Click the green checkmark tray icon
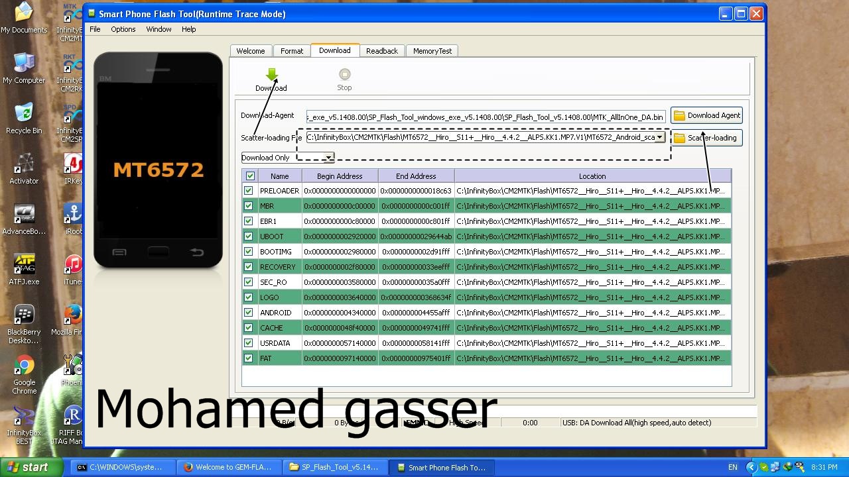The image size is (849, 477). pyautogui.click(x=764, y=467)
